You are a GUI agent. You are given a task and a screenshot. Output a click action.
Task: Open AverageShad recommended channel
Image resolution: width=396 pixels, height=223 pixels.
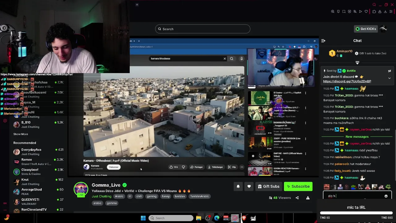(38, 192)
